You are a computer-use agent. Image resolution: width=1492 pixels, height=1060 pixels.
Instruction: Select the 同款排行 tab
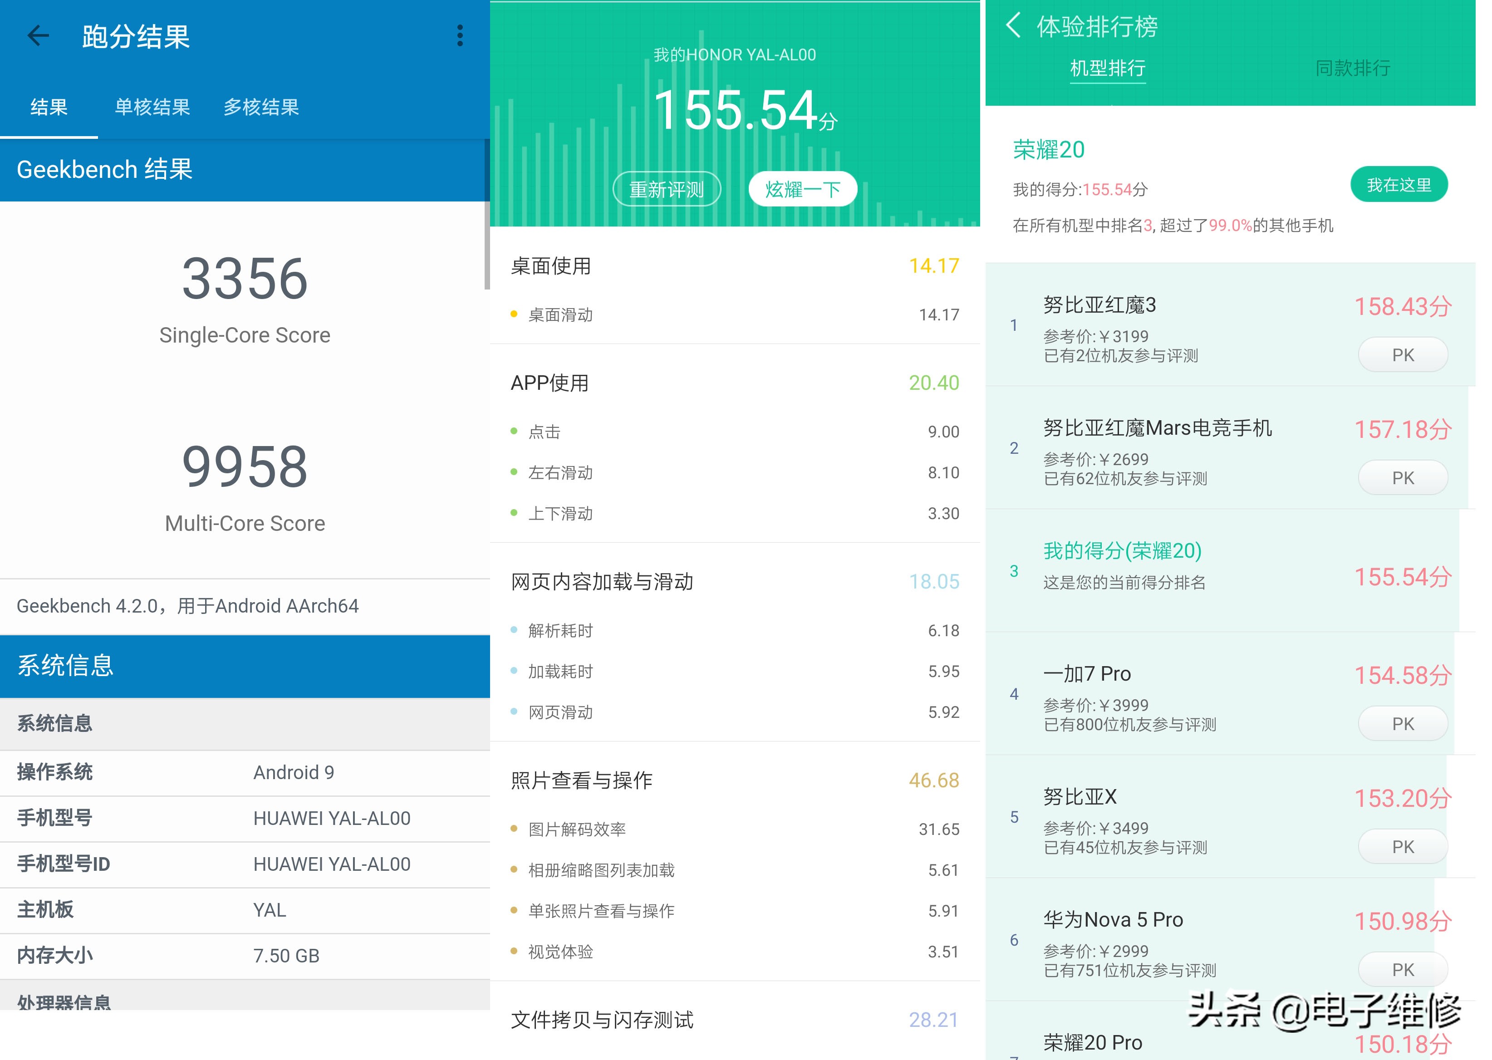coord(1352,68)
